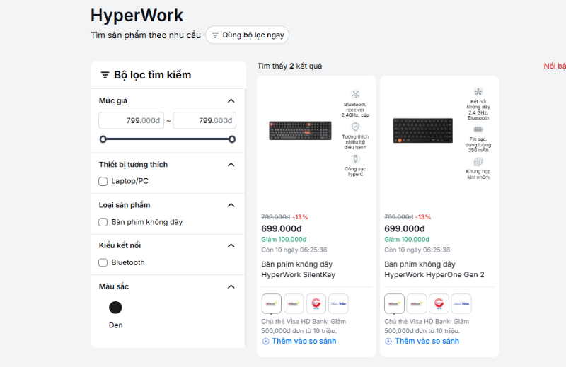Select the red circular bank icon on SilentKey card
566x367 pixels.
coord(316,303)
